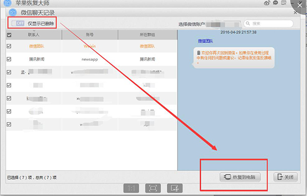
Task: Toggle the select-all checkbox in table header
Action: click(x=9, y=35)
